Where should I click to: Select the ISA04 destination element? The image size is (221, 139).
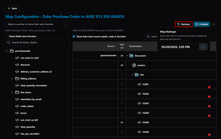click(x=146, y=113)
